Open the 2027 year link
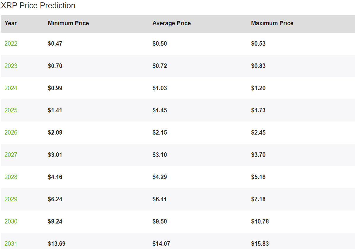The width and height of the screenshot is (355, 249). click(11, 155)
